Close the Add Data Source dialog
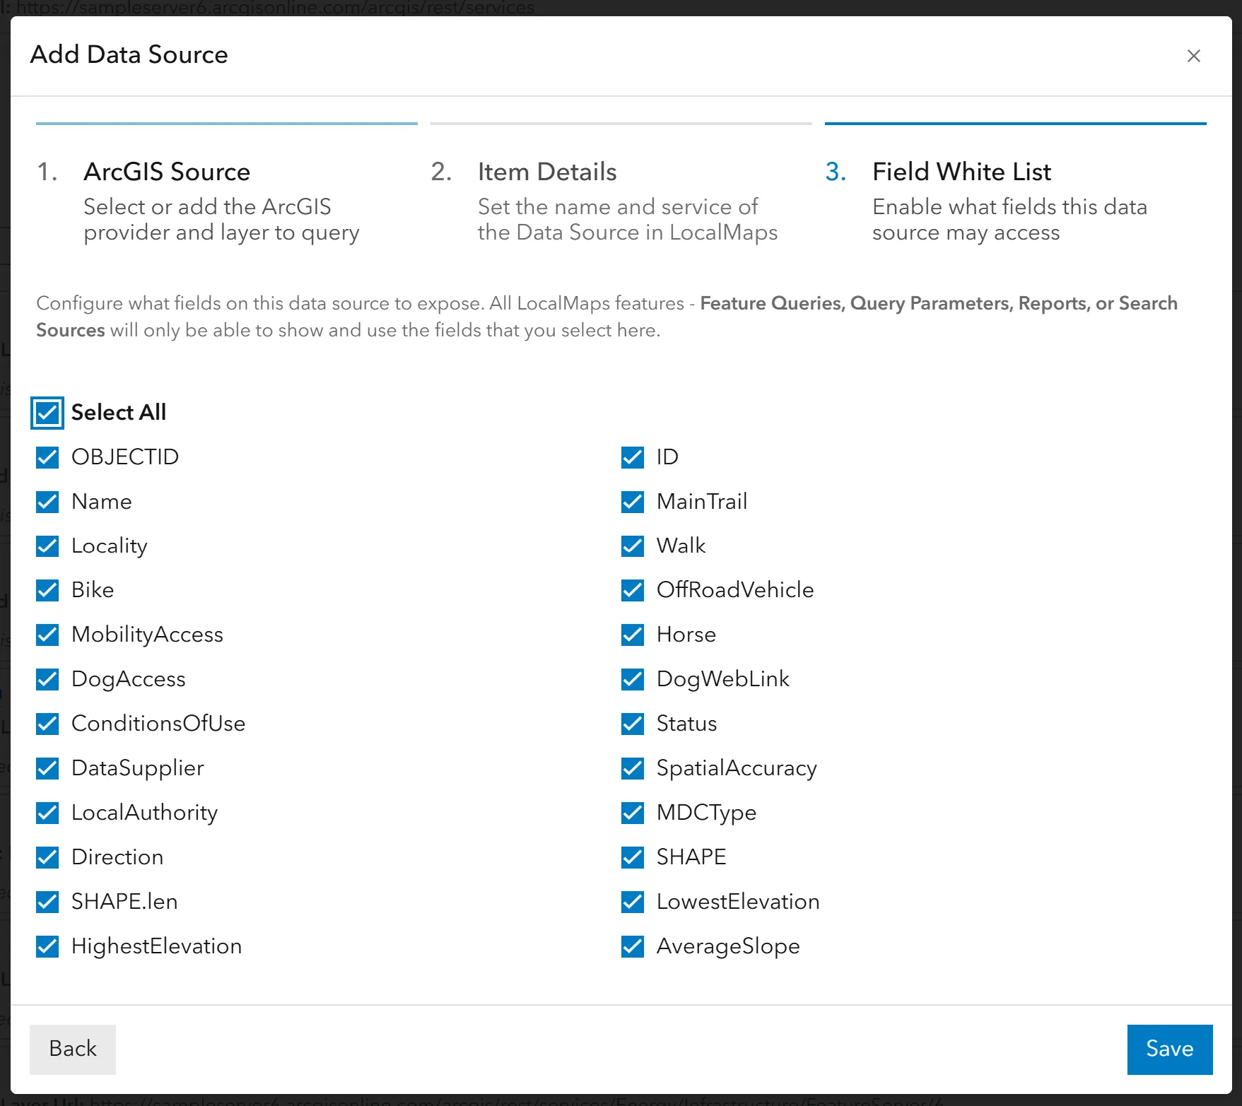Image resolution: width=1242 pixels, height=1106 pixels. click(x=1193, y=56)
